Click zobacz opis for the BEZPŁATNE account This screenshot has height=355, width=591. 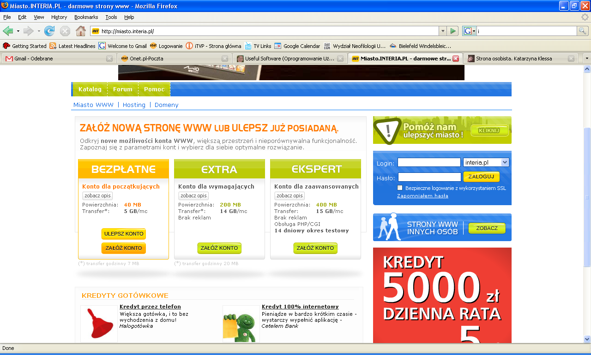click(97, 196)
